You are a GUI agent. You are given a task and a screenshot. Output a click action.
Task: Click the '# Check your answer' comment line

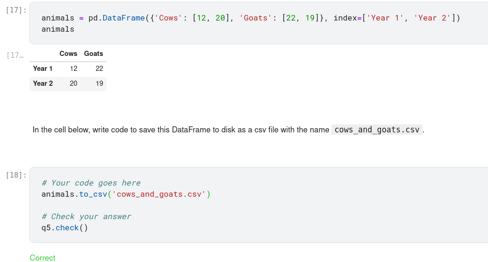coord(86,217)
